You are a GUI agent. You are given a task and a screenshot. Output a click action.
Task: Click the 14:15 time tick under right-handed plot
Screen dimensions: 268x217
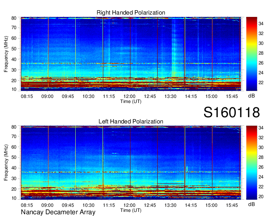point(191,96)
